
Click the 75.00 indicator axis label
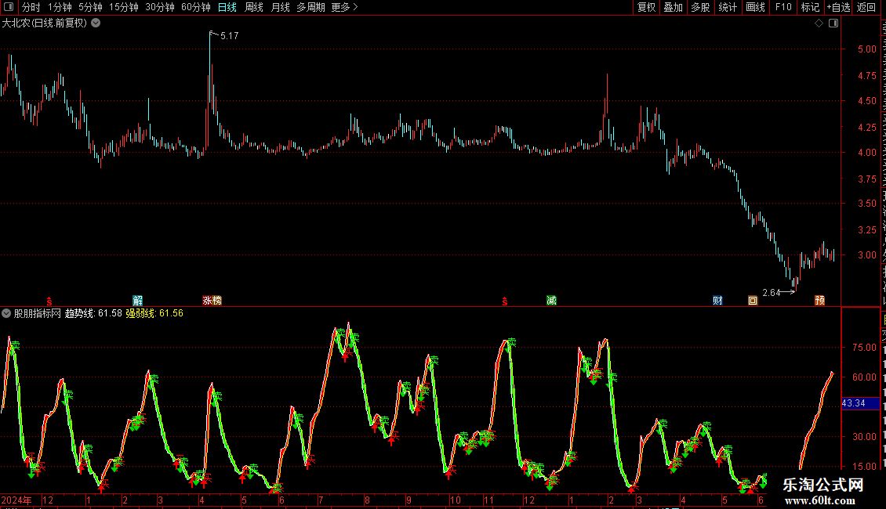point(864,348)
